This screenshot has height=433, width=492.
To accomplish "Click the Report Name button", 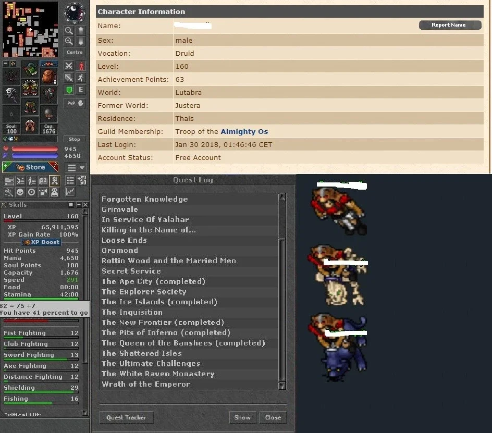I will coord(450,25).
